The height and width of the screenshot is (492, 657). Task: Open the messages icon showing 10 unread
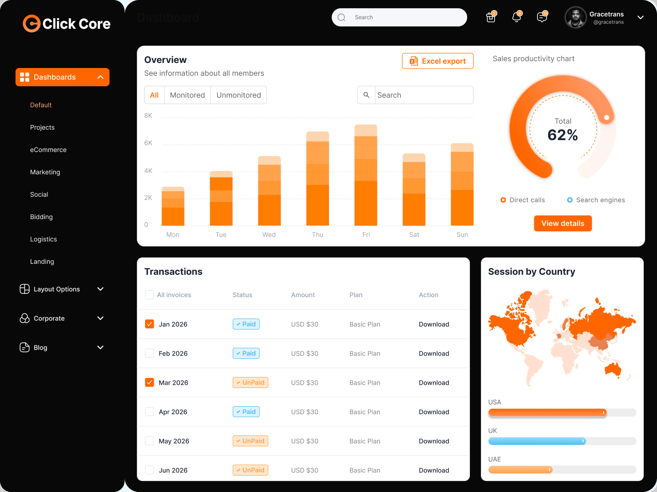point(542,17)
